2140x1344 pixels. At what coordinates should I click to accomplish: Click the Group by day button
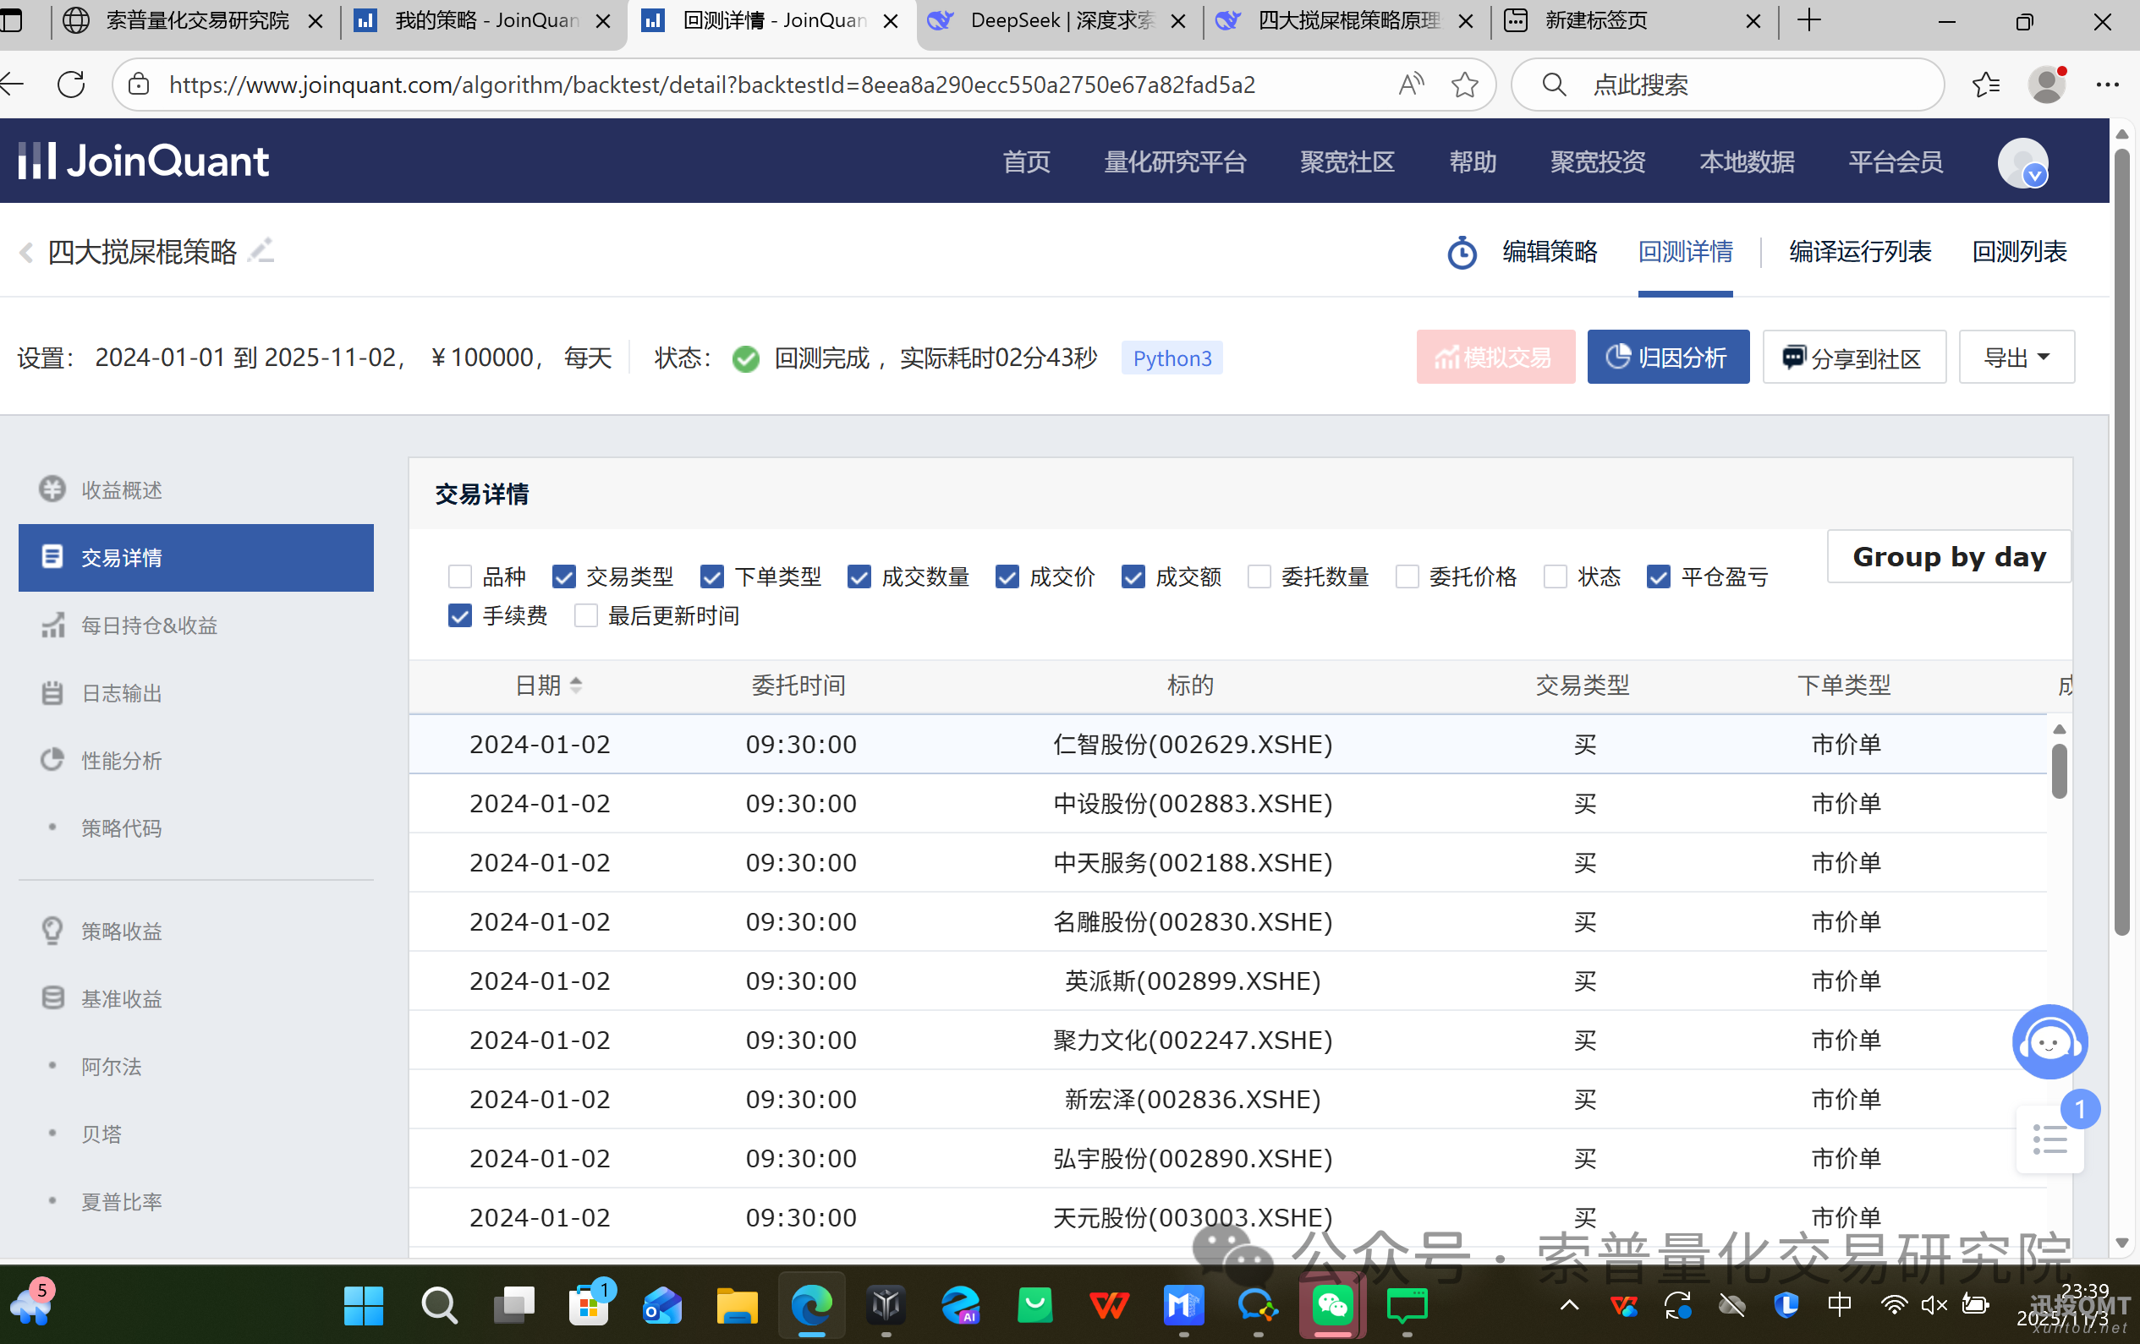(1948, 557)
